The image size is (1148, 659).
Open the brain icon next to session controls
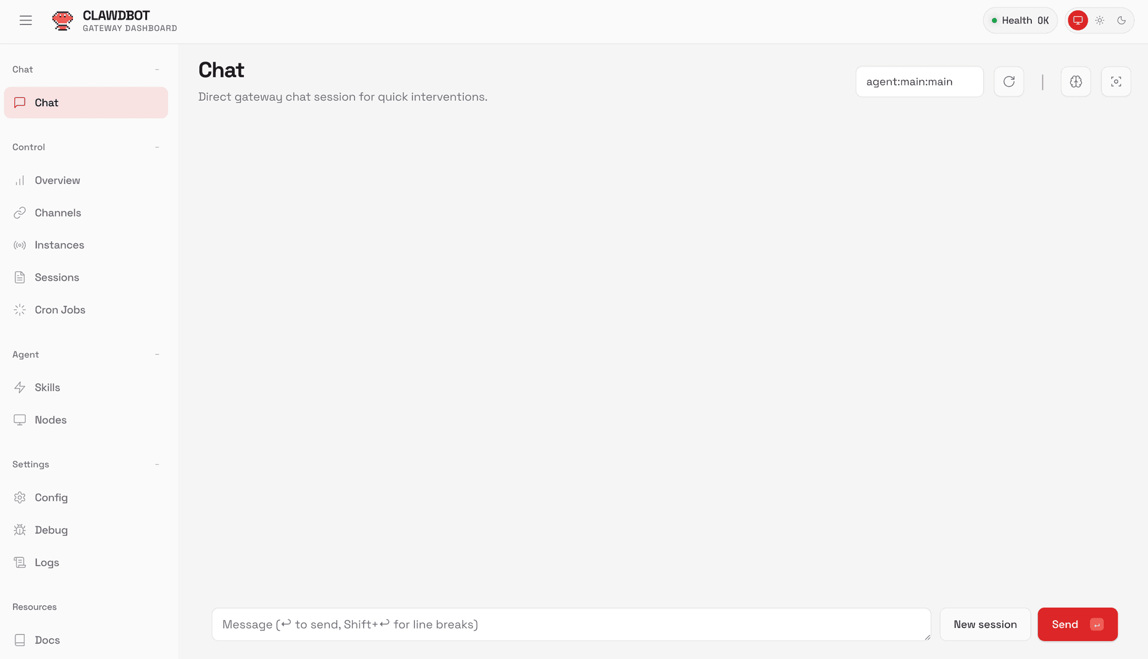tap(1076, 81)
